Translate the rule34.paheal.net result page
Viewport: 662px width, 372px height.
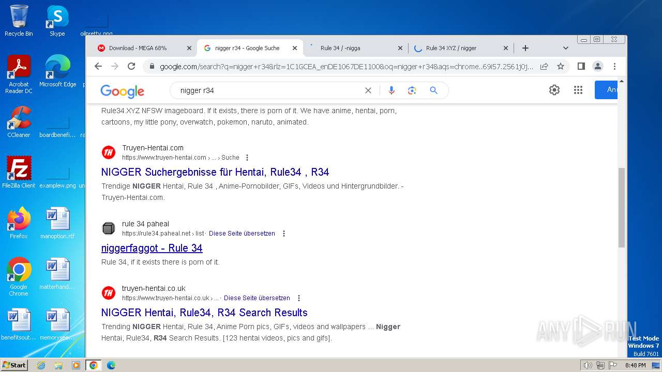coord(242,234)
